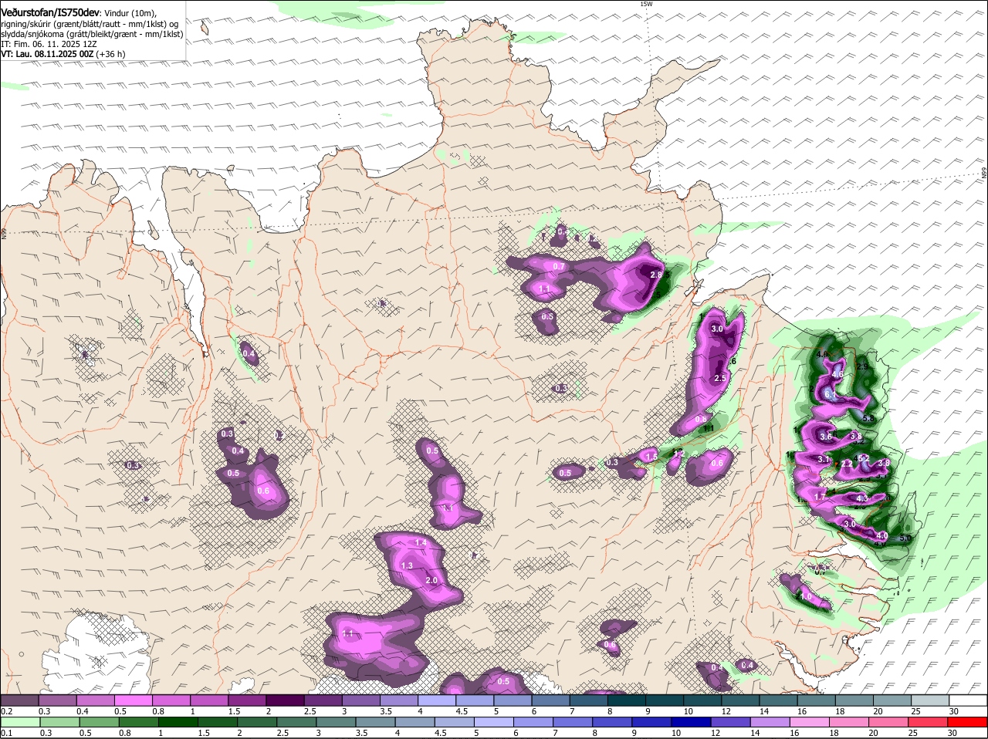Click the '4.8' precipitation value on map
The height and width of the screenshot is (739, 988).
[822, 355]
